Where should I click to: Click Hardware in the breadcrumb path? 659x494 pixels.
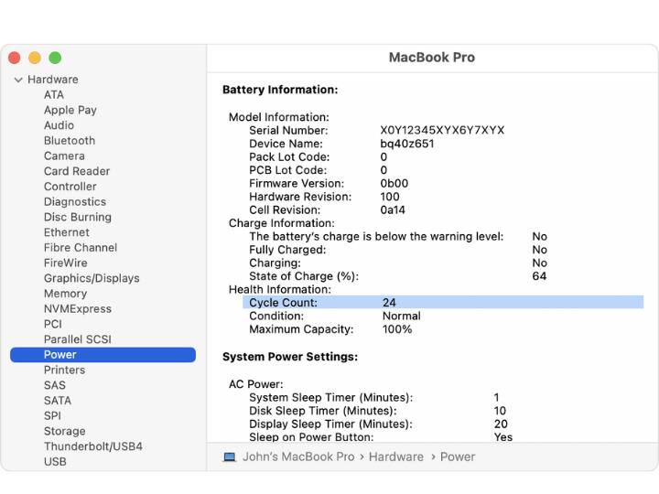coord(395,456)
